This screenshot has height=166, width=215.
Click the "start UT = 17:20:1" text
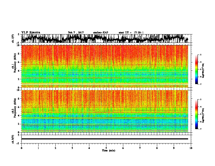click(x=131, y=33)
